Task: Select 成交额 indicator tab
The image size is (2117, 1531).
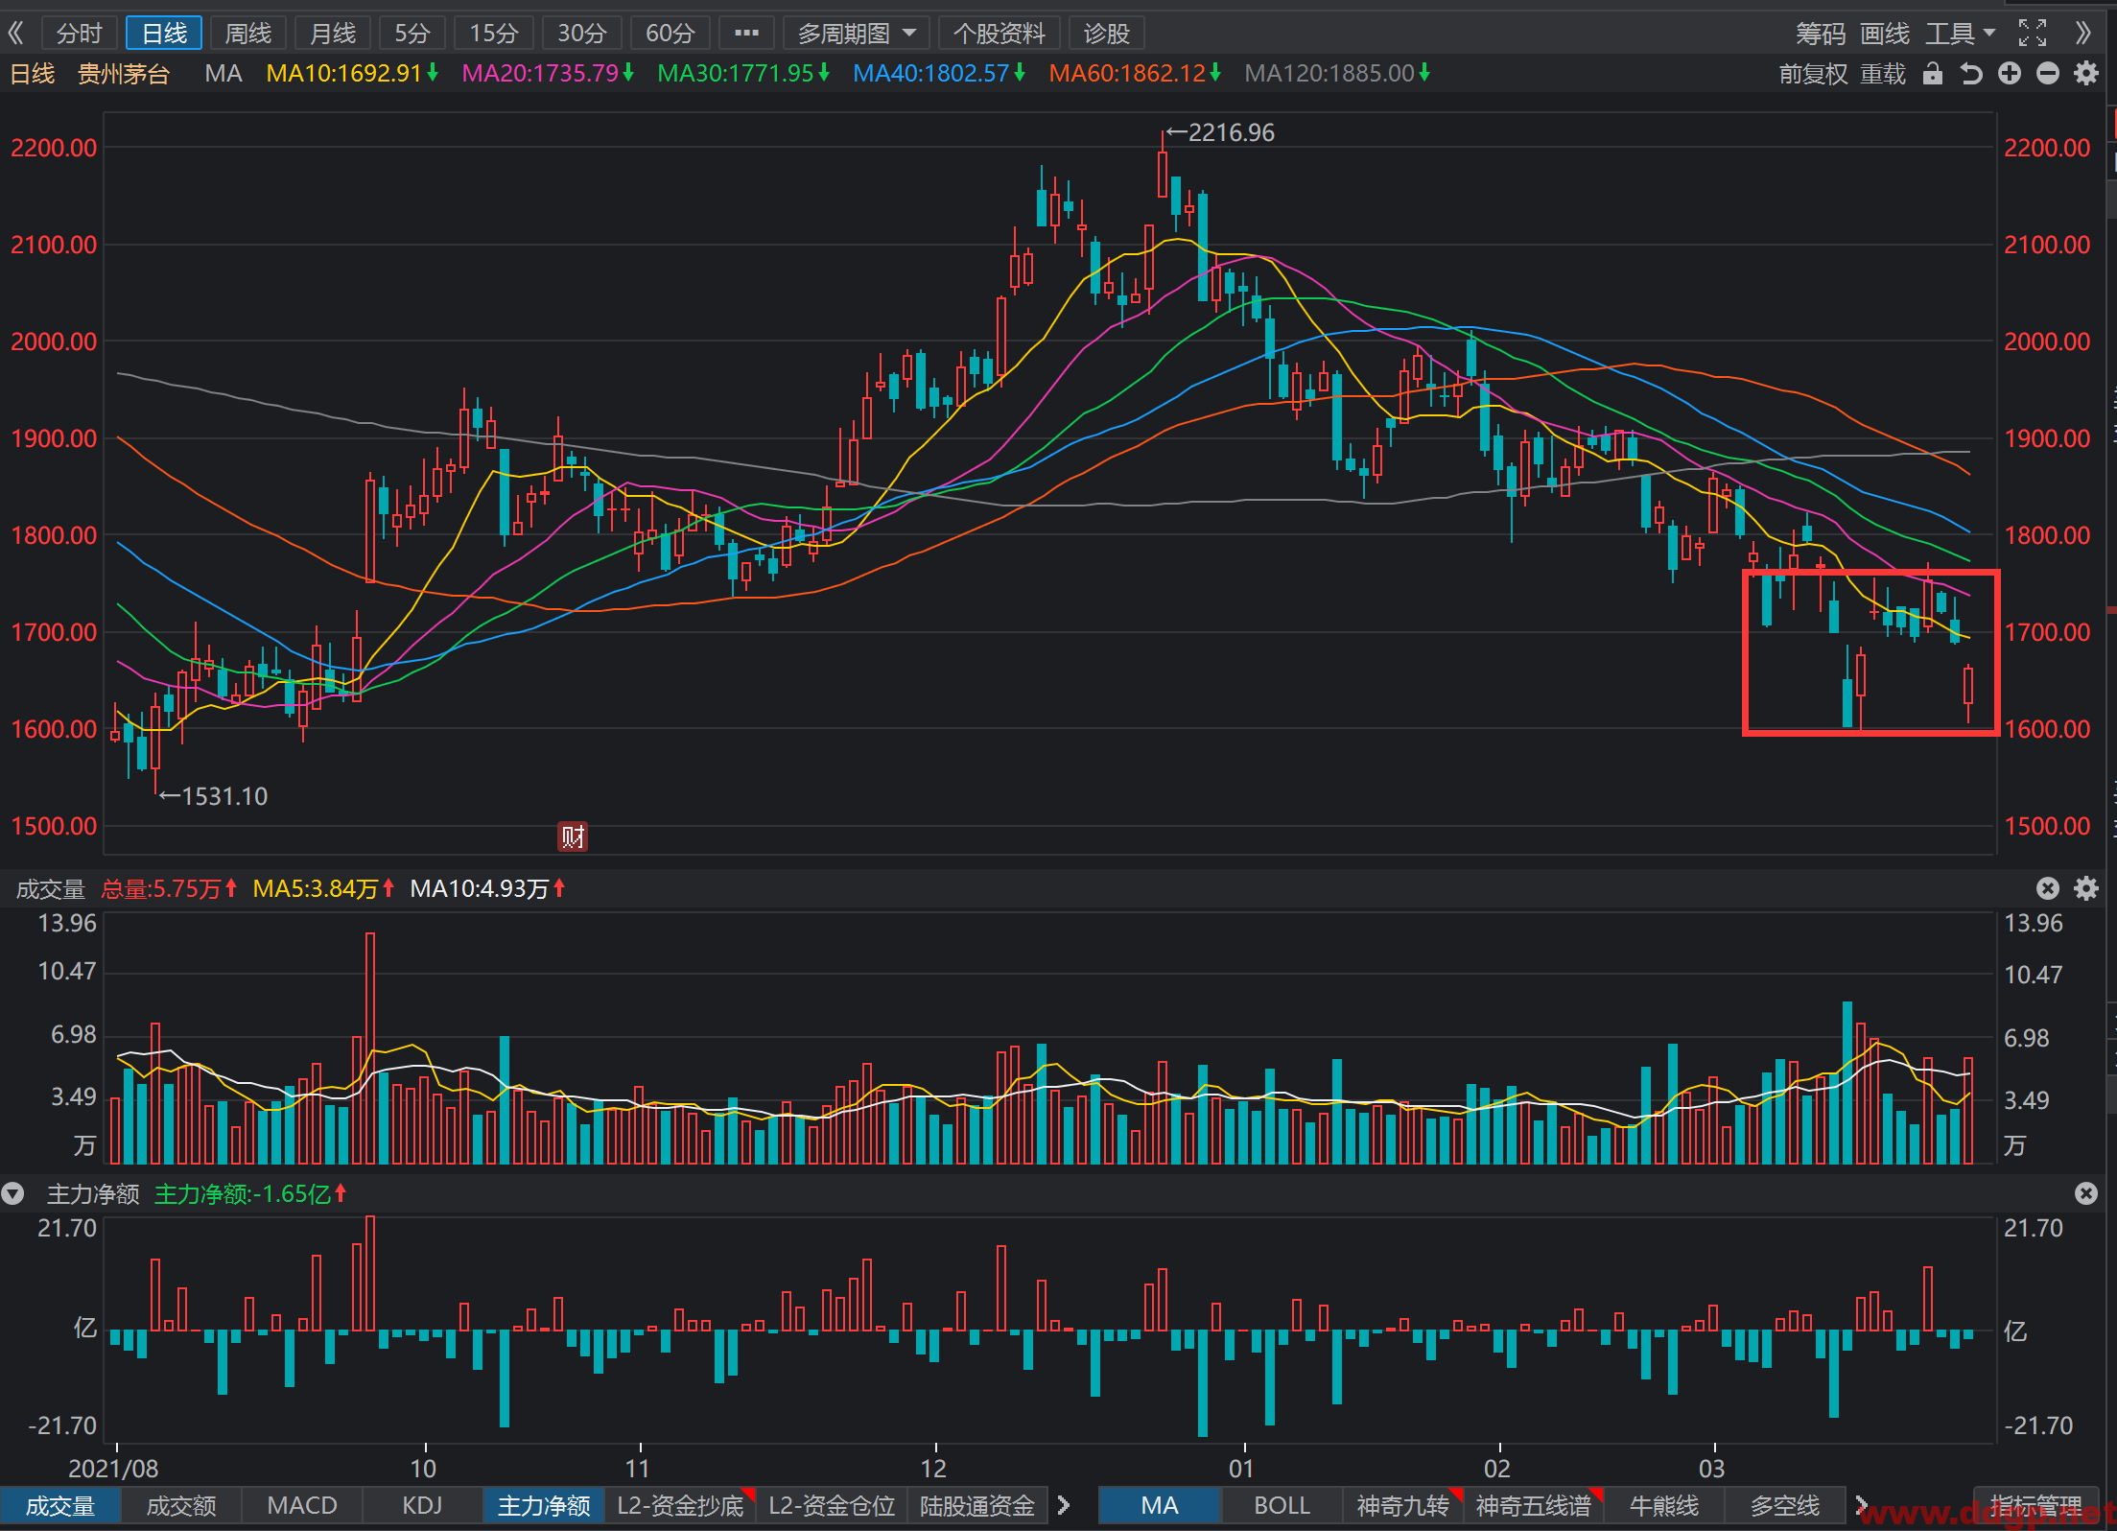Action: [181, 1505]
